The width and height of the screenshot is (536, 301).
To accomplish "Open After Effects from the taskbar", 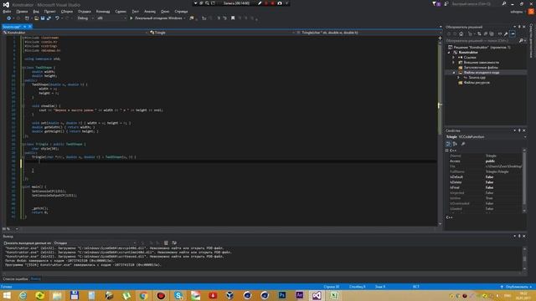I will tap(300, 295).
